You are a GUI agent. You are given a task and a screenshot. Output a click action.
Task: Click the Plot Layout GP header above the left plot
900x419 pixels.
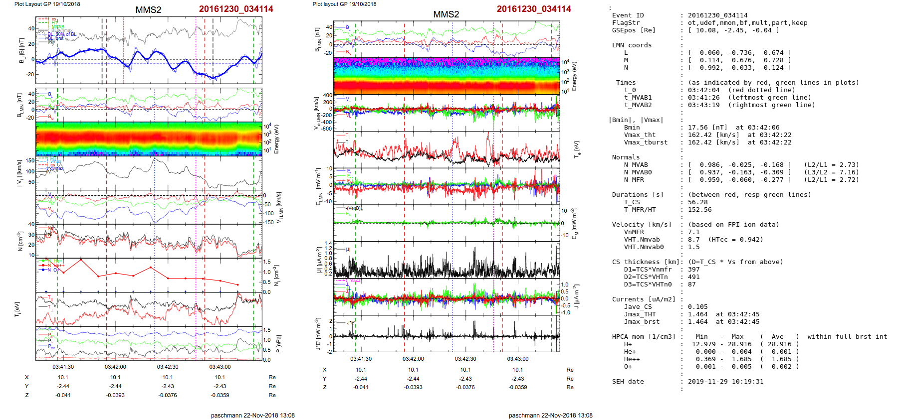click(47, 4)
